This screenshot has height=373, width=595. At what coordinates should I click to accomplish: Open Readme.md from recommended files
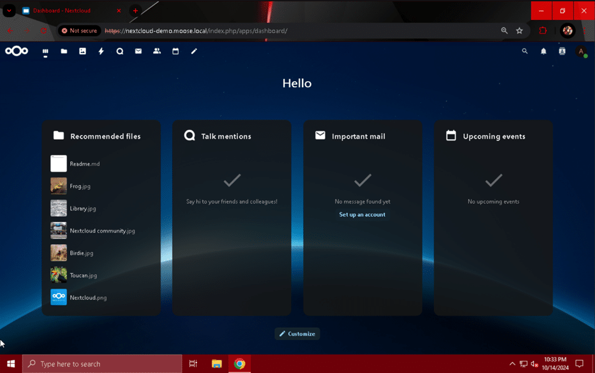click(101, 164)
